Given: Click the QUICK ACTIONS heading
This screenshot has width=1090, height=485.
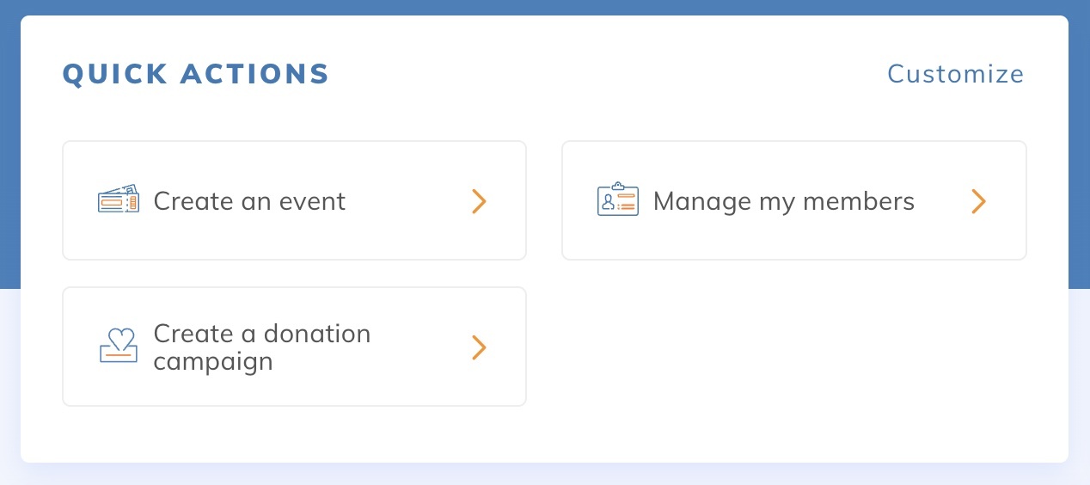Looking at the screenshot, I should tap(196, 74).
